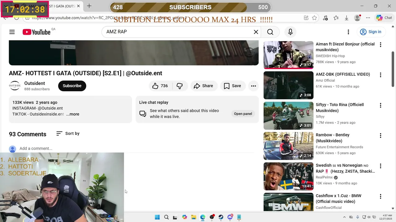Image resolution: width=396 pixels, height=222 pixels.
Task: Open menu for Rambow Bentley video
Action: pyautogui.click(x=381, y=136)
